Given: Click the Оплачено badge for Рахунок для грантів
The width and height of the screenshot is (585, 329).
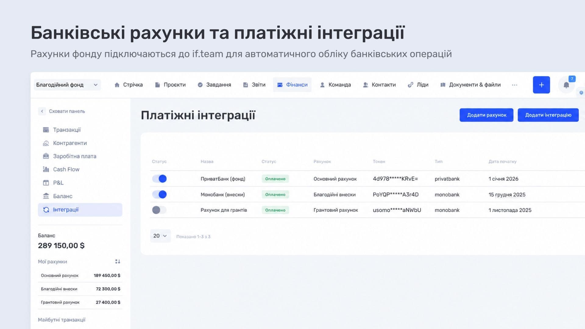Looking at the screenshot, I should 275,210.
